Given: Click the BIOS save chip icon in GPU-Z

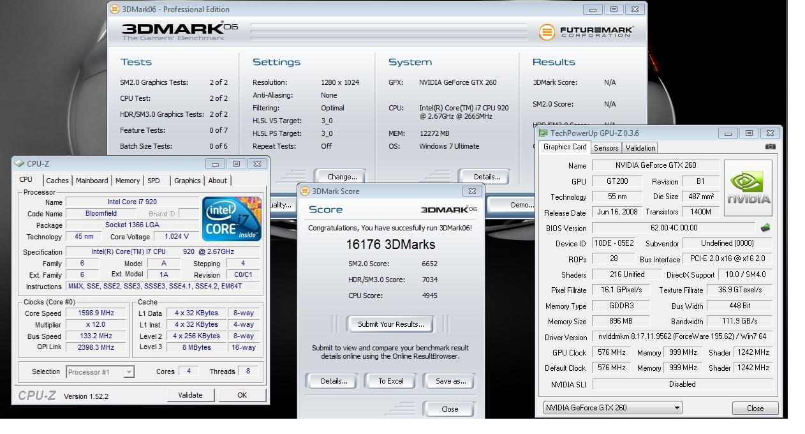Looking at the screenshot, I should (x=765, y=227).
